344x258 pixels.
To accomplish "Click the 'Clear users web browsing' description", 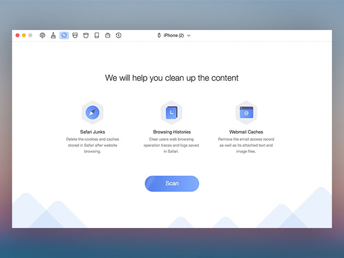I will click(x=171, y=145).
